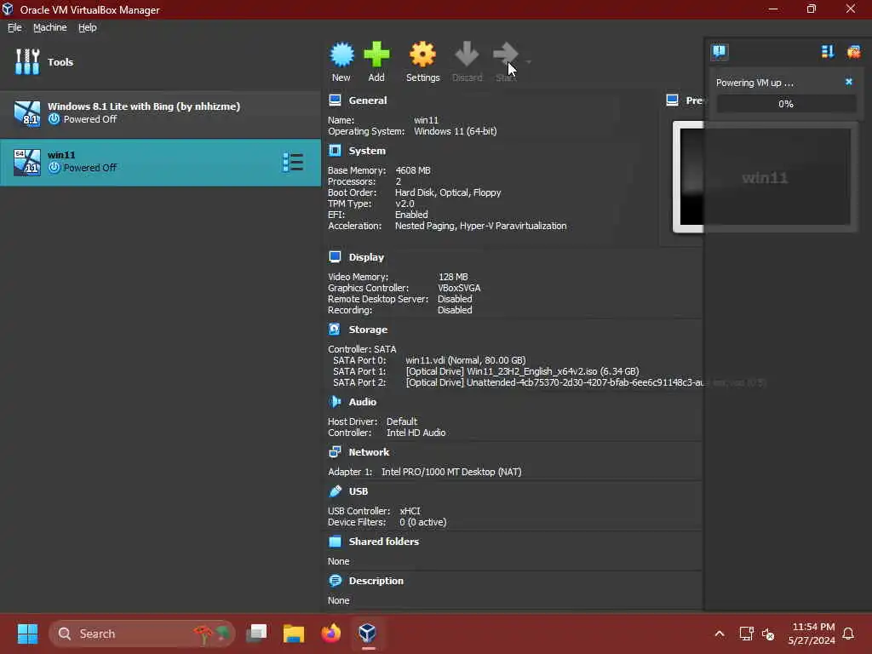
Task: Click the Storage disk icon
Action: (334, 330)
